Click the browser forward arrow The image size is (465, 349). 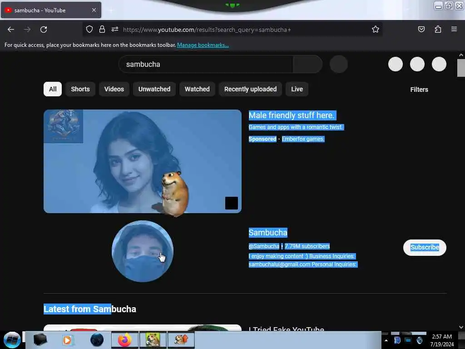(x=27, y=30)
